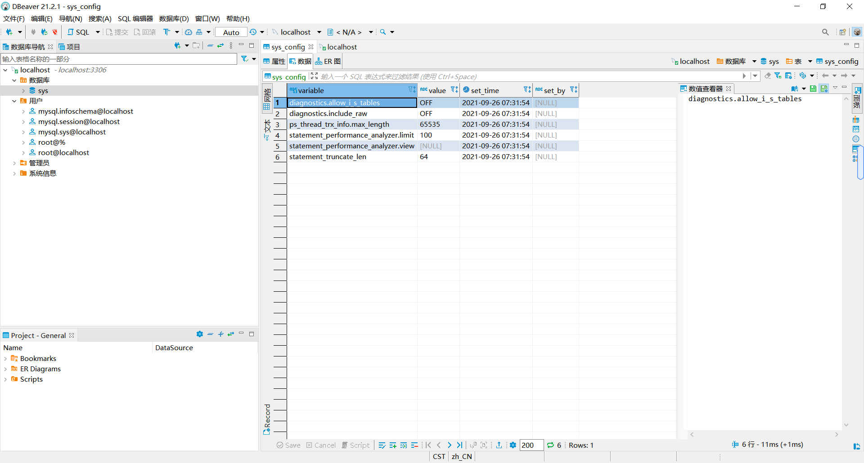
Task: Open the 数据库(D) menu
Action: 174,18
